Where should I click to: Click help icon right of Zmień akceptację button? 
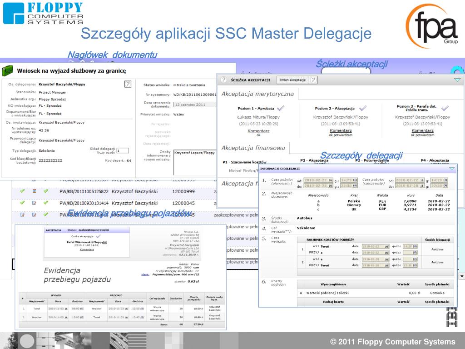coord(313,80)
